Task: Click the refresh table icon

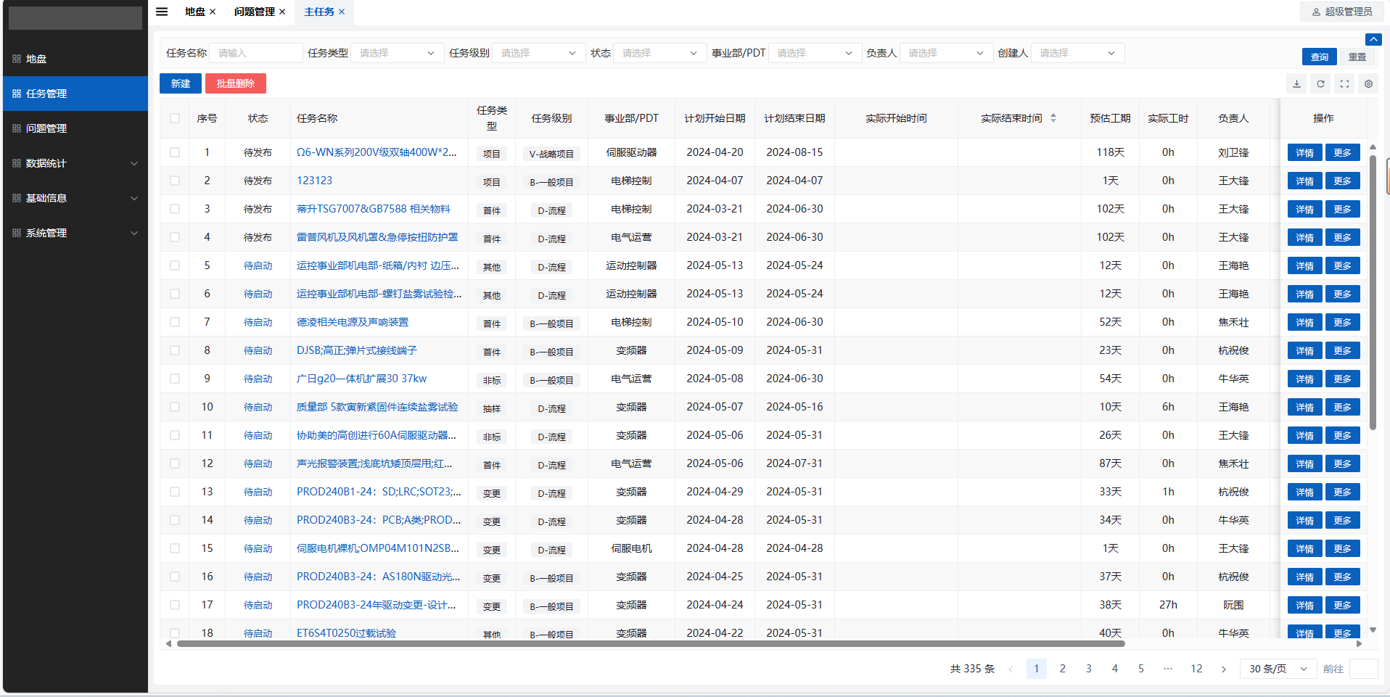Action: (1320, 84)
